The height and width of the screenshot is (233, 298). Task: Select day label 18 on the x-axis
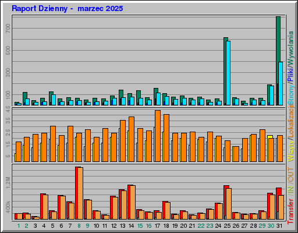point(166,226)
